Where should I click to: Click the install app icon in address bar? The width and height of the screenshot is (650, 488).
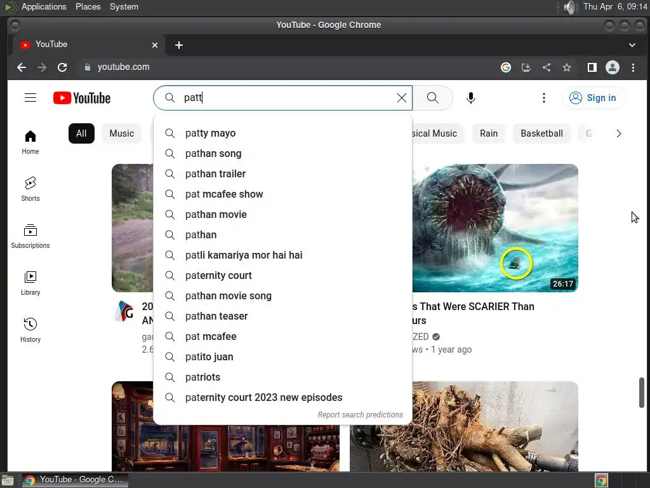pos(526,67)
